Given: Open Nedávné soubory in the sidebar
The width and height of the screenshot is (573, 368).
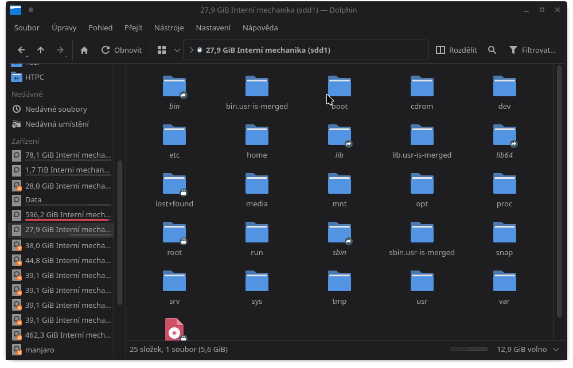Looking at the screenshot, I should tap(56, 109).
